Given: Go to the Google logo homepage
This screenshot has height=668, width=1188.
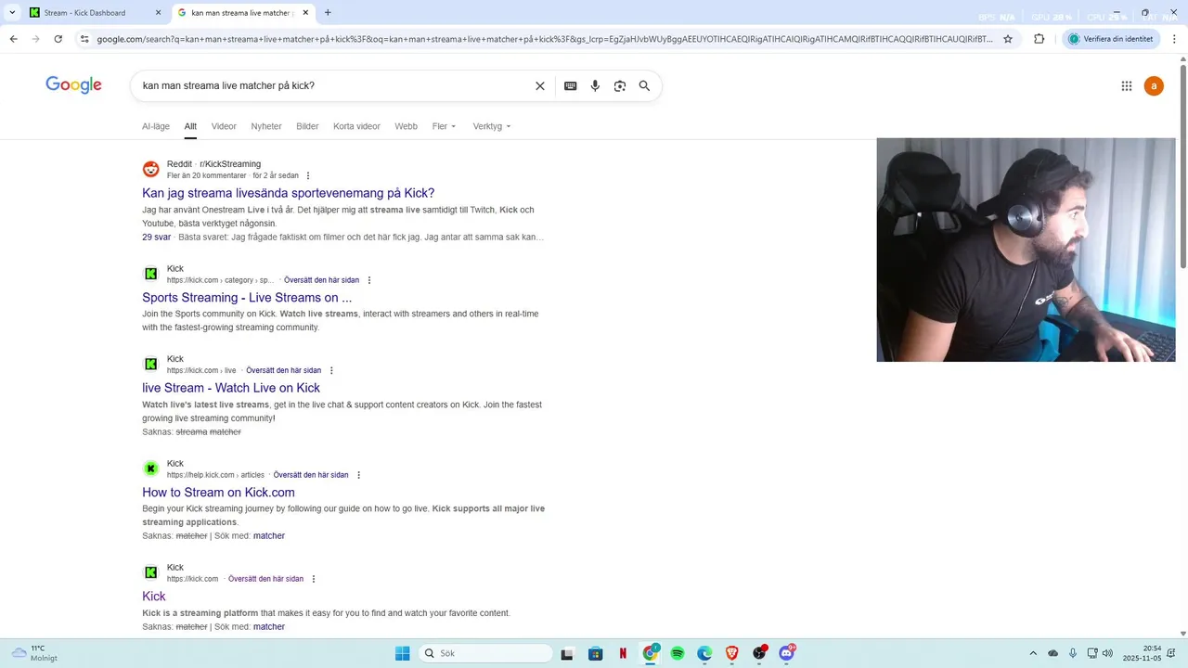Looking at the screenshot, I should pos(73,85).
